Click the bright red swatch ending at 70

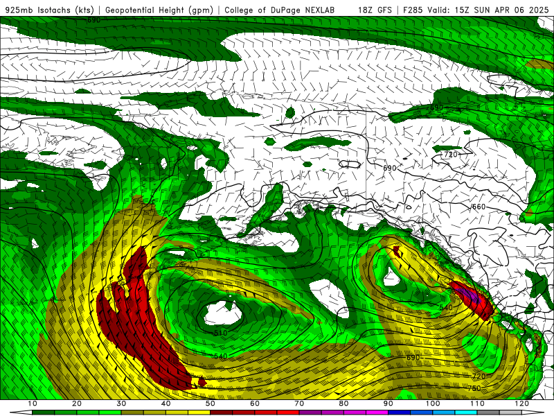tap(288, 413)
